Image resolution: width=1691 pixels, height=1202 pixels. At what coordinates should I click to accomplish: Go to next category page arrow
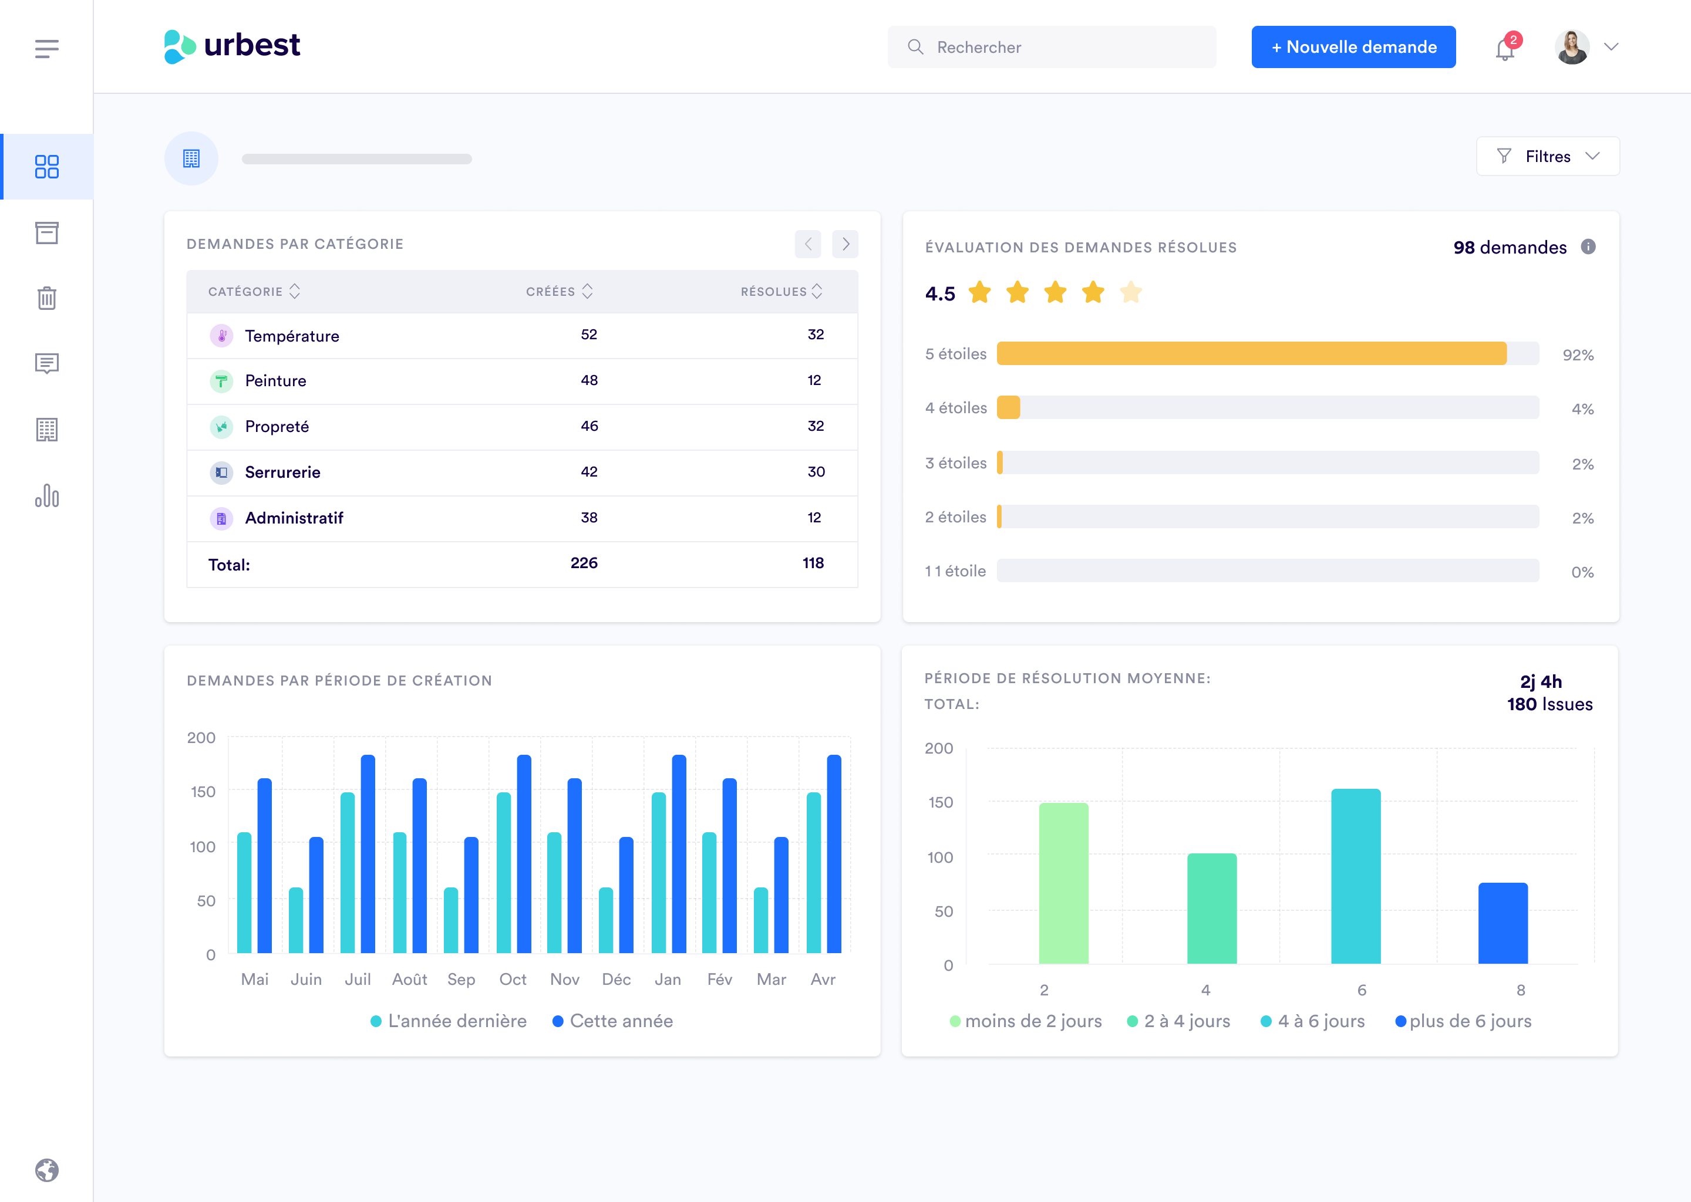[845, 244]
